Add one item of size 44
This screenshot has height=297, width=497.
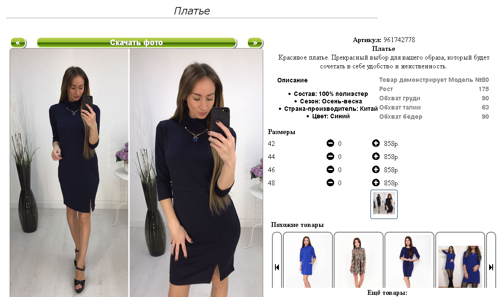click(x=376, y=156)
